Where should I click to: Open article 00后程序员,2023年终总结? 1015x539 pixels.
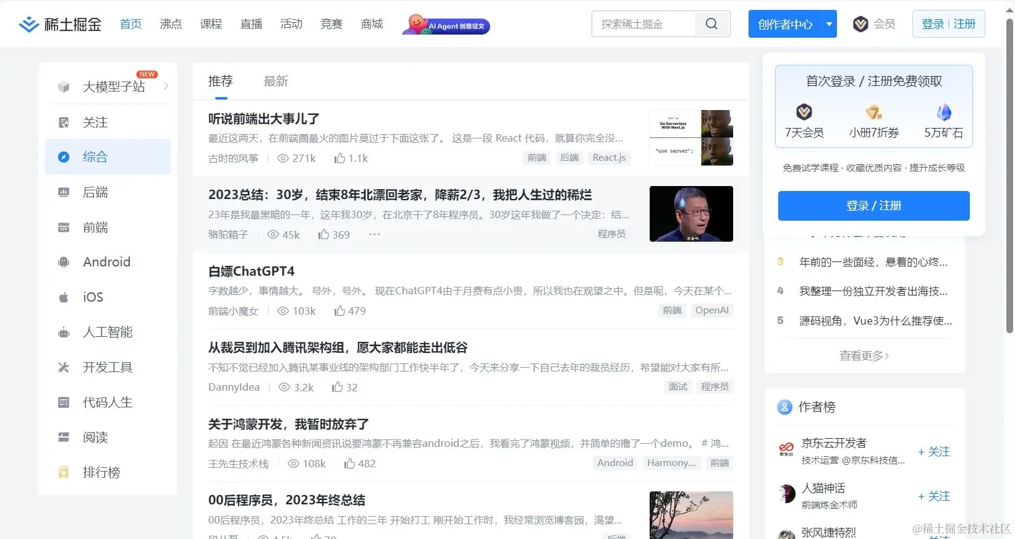click(287, 500)
